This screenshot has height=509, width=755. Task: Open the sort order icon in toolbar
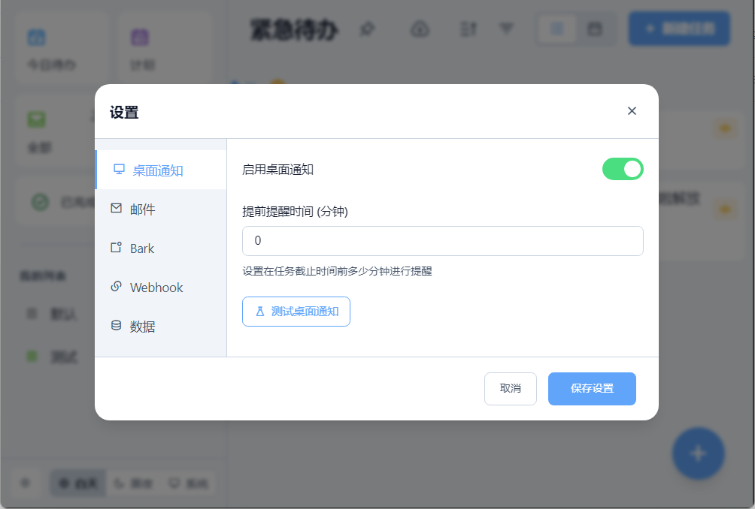(x=468, y=29)
